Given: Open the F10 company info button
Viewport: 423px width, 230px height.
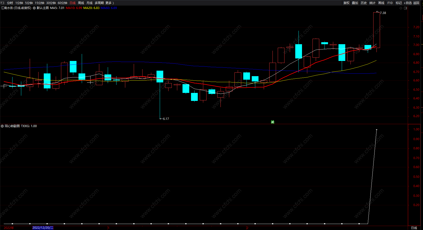Looking at the screenshot, I should click(x=390, y=3).
